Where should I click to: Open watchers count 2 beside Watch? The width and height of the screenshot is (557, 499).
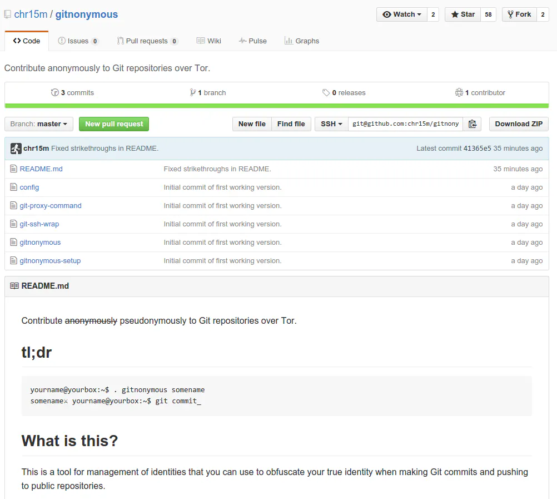tap(433, 14)
